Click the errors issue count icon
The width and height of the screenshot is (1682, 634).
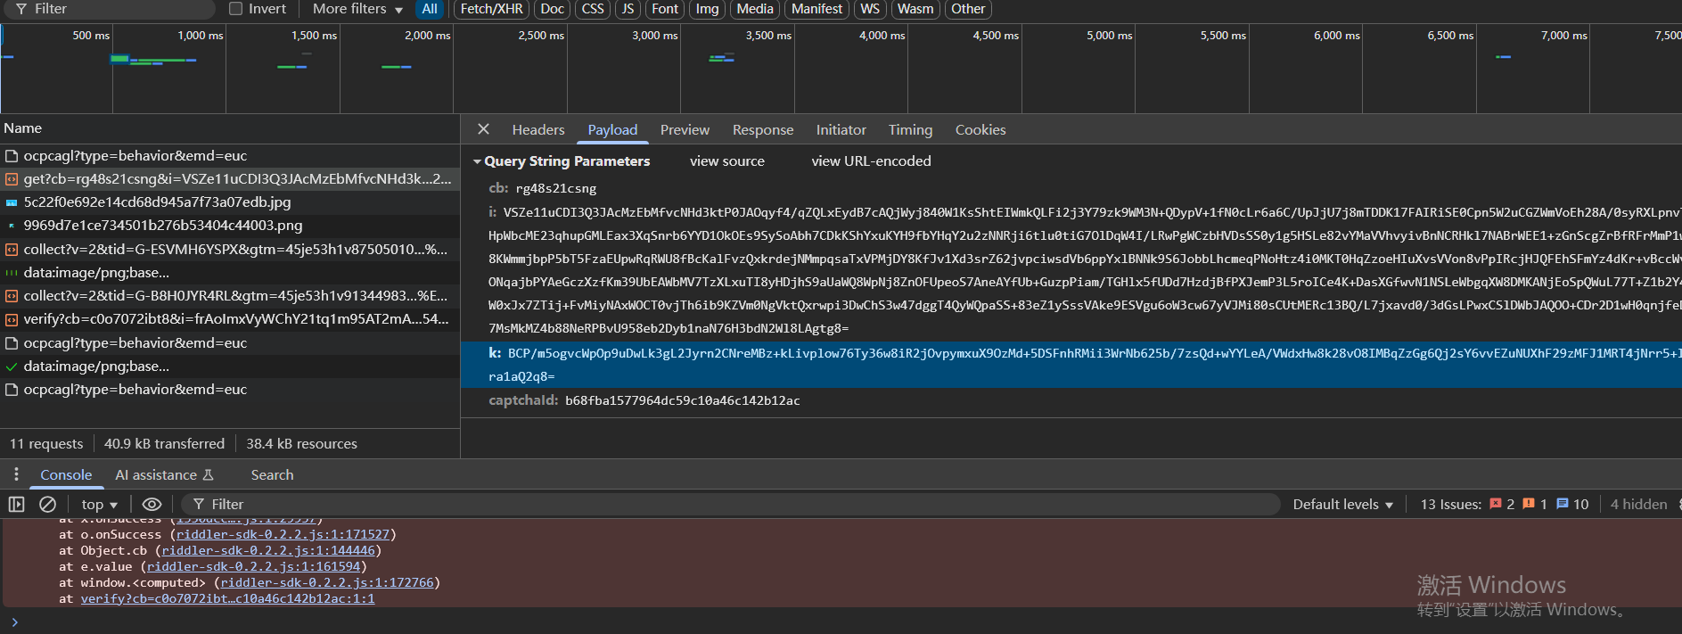click(x=1496, y=505)
